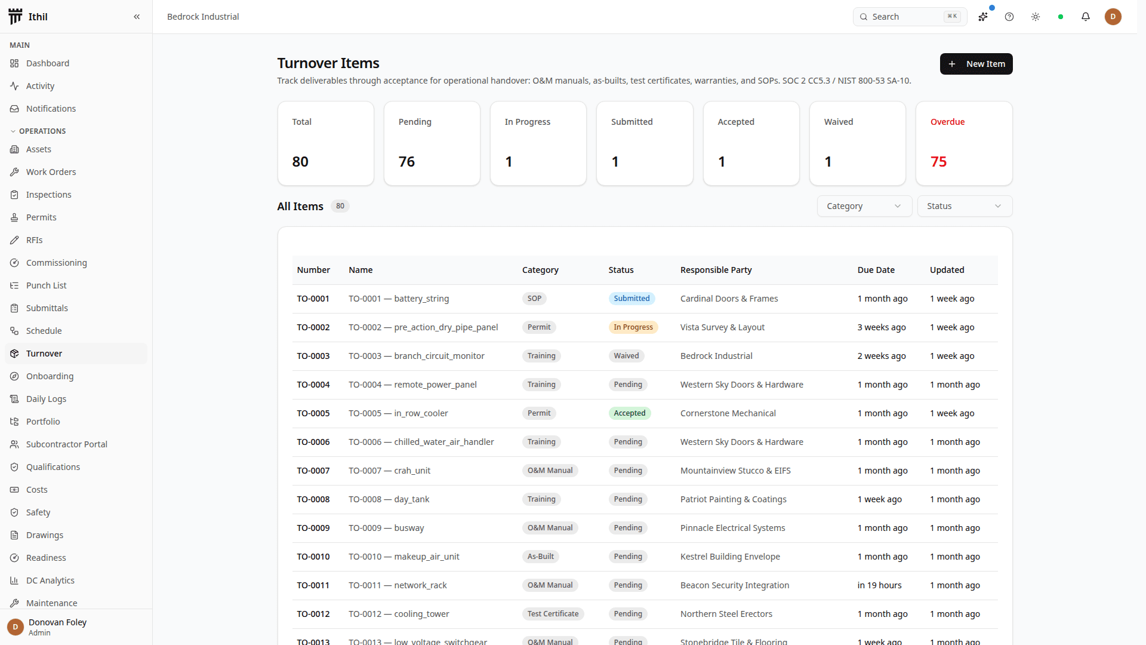Viewport: 1146px width, 645px height.
Task: Open Safety in the sidebar
Action: [x=76, y=512]
